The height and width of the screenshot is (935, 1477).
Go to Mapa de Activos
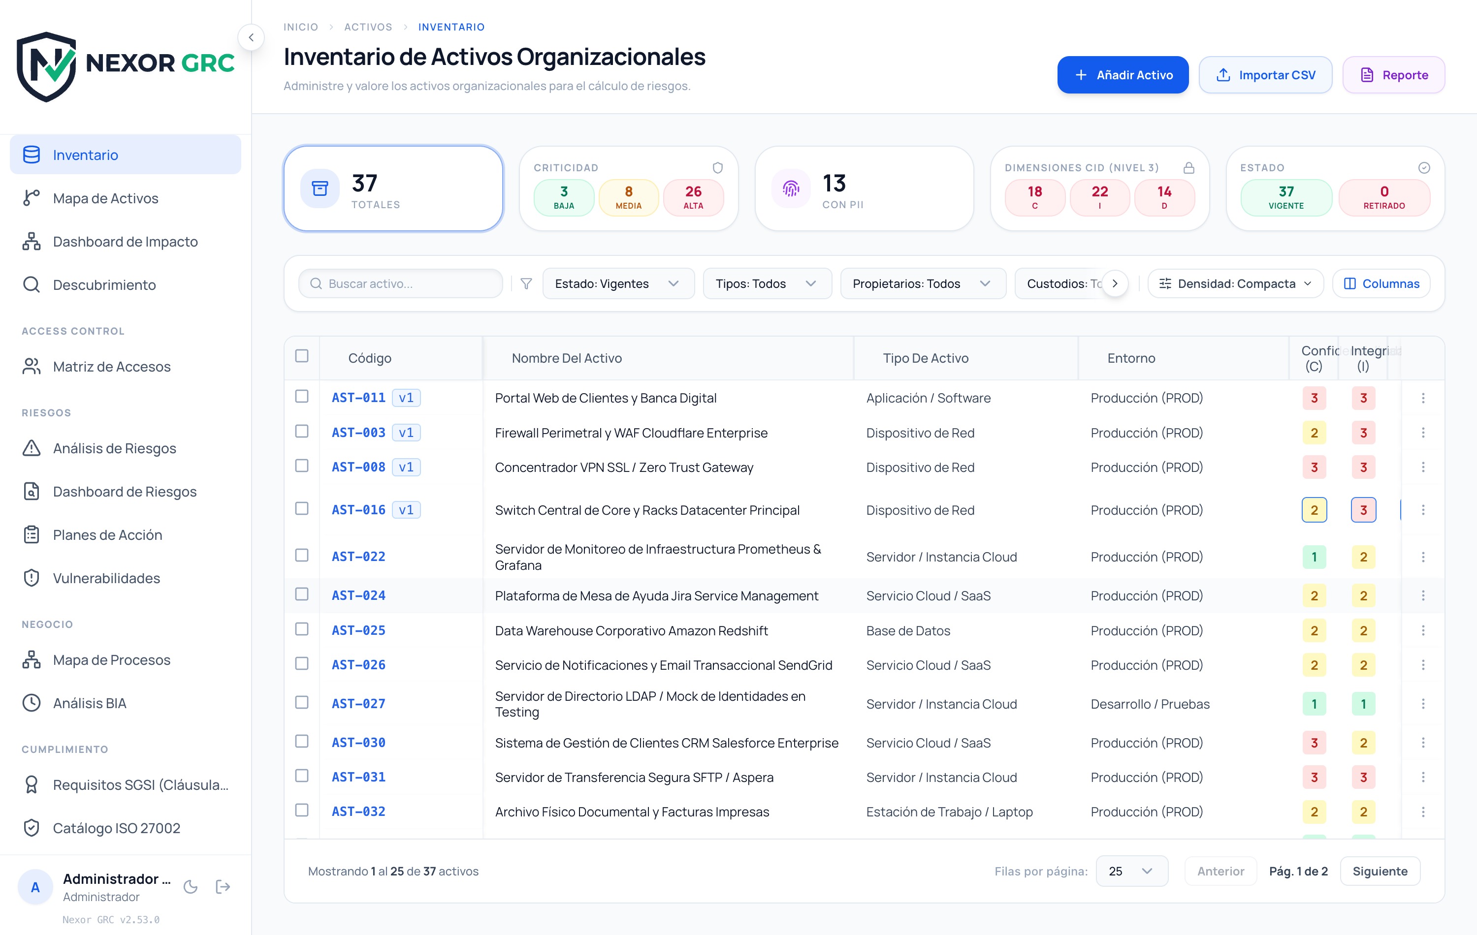(125, 198)
